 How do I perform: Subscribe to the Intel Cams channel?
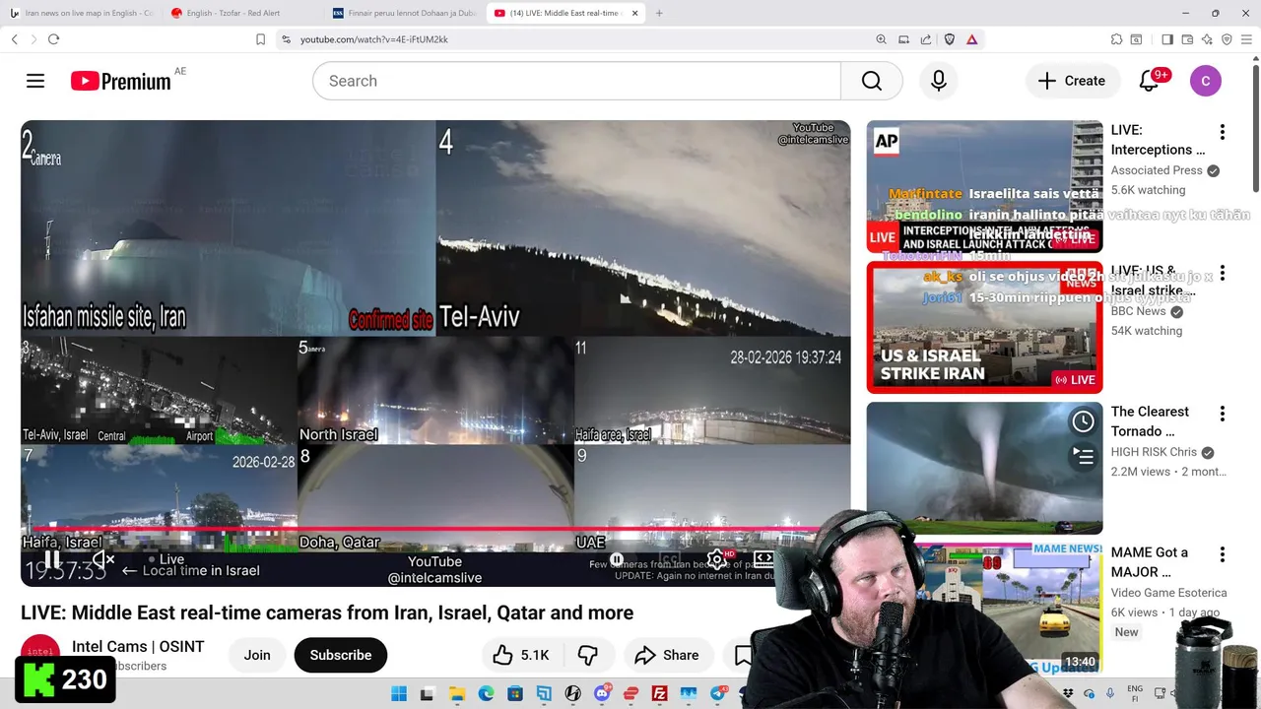(341, 655)
